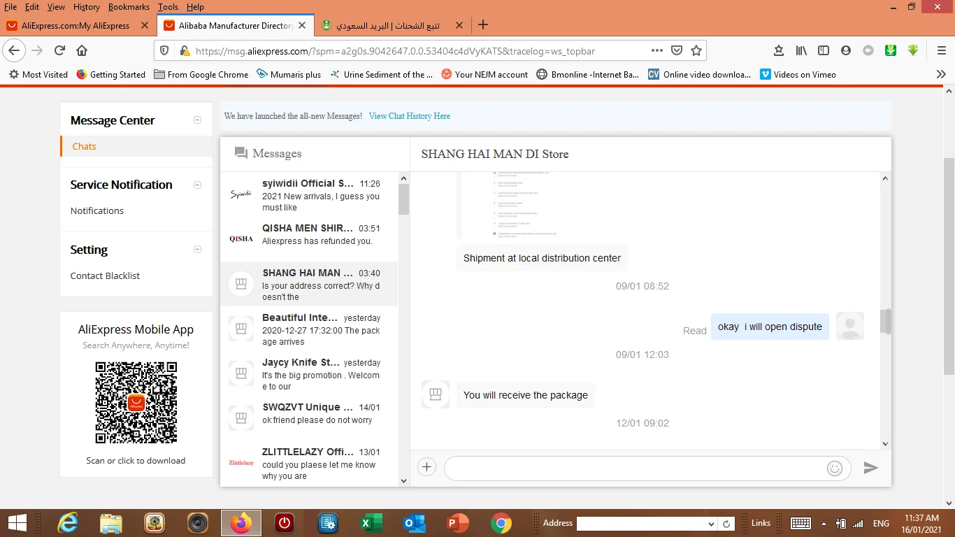This screenshot has width=955, height=537.
Task: Open the Firefox Library icon
Action: tap(801, 50)
